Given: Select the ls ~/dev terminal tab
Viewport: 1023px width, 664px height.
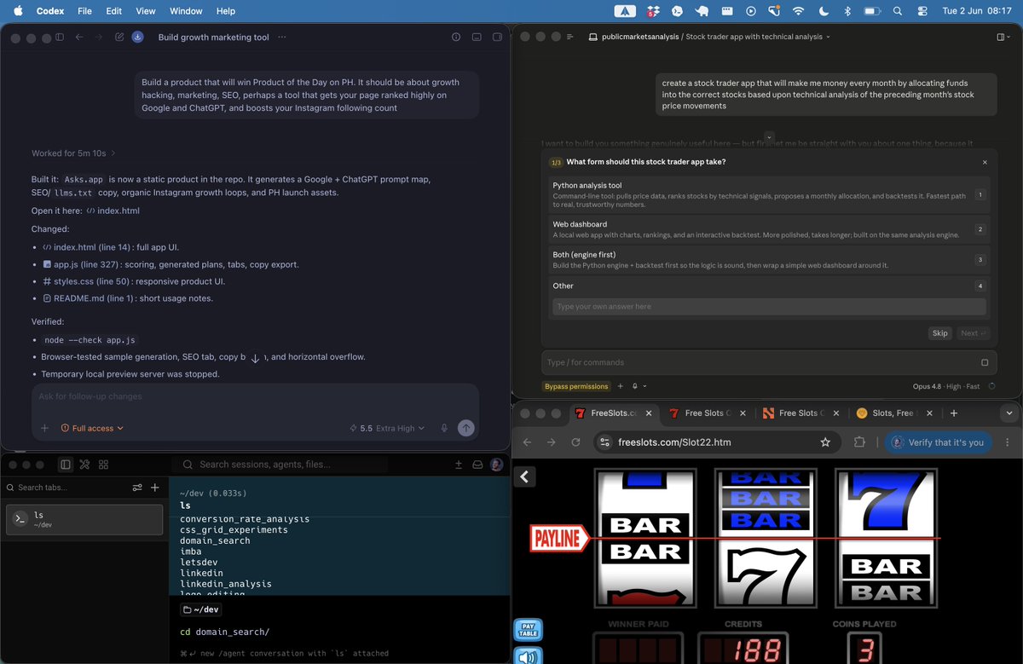Looking at the screenshot, I should coord(84,520).
